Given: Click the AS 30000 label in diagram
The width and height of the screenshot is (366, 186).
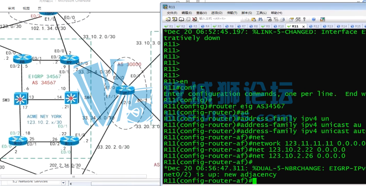Looking at the screenshot, I should tap(129, 64).
